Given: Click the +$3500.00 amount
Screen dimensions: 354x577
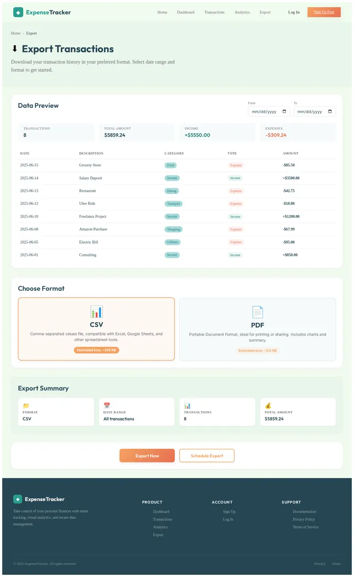Looking at the screenshot, I should [291, 178].
